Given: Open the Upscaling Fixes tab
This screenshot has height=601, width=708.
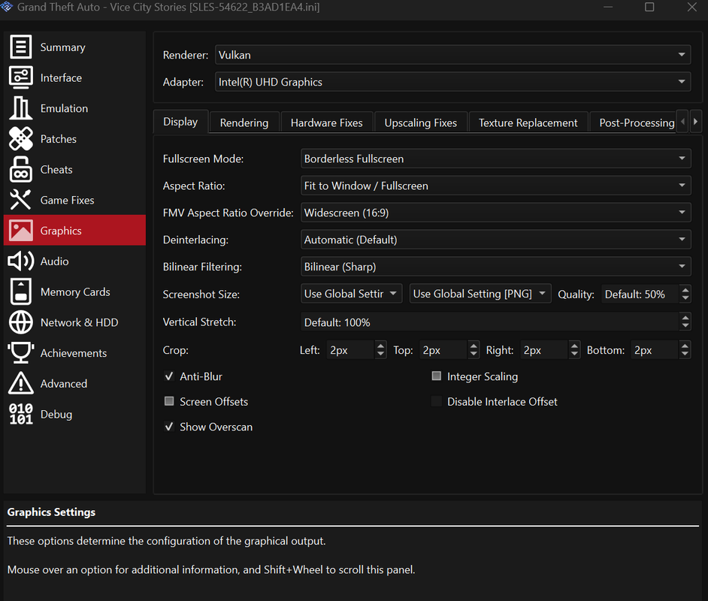Looking at the screenshot, I should [x=421, y=122].
